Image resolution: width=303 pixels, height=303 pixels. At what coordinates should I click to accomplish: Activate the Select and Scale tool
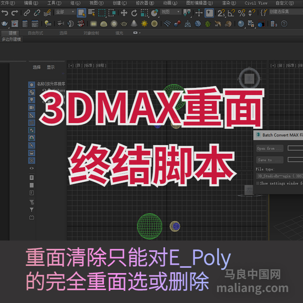click(144, 13)
